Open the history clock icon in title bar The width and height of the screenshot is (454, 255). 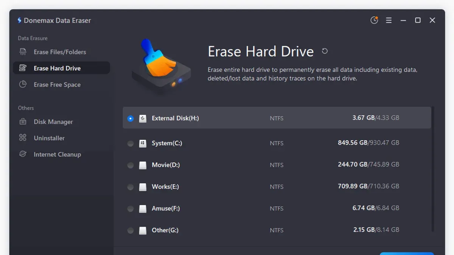374,20
